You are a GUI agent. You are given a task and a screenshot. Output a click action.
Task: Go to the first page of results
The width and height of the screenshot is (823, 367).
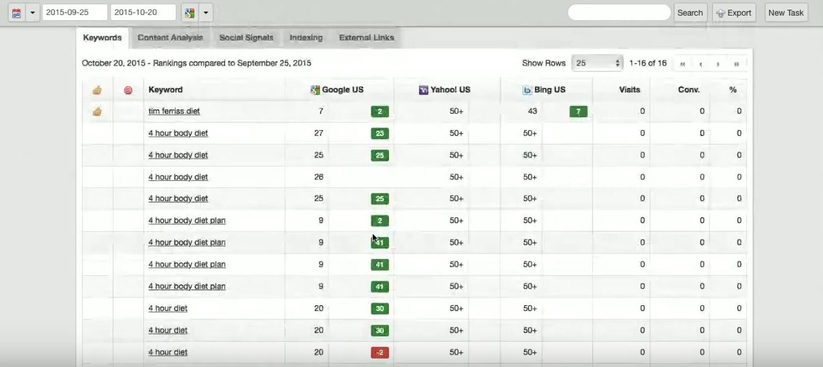(682, 64)
